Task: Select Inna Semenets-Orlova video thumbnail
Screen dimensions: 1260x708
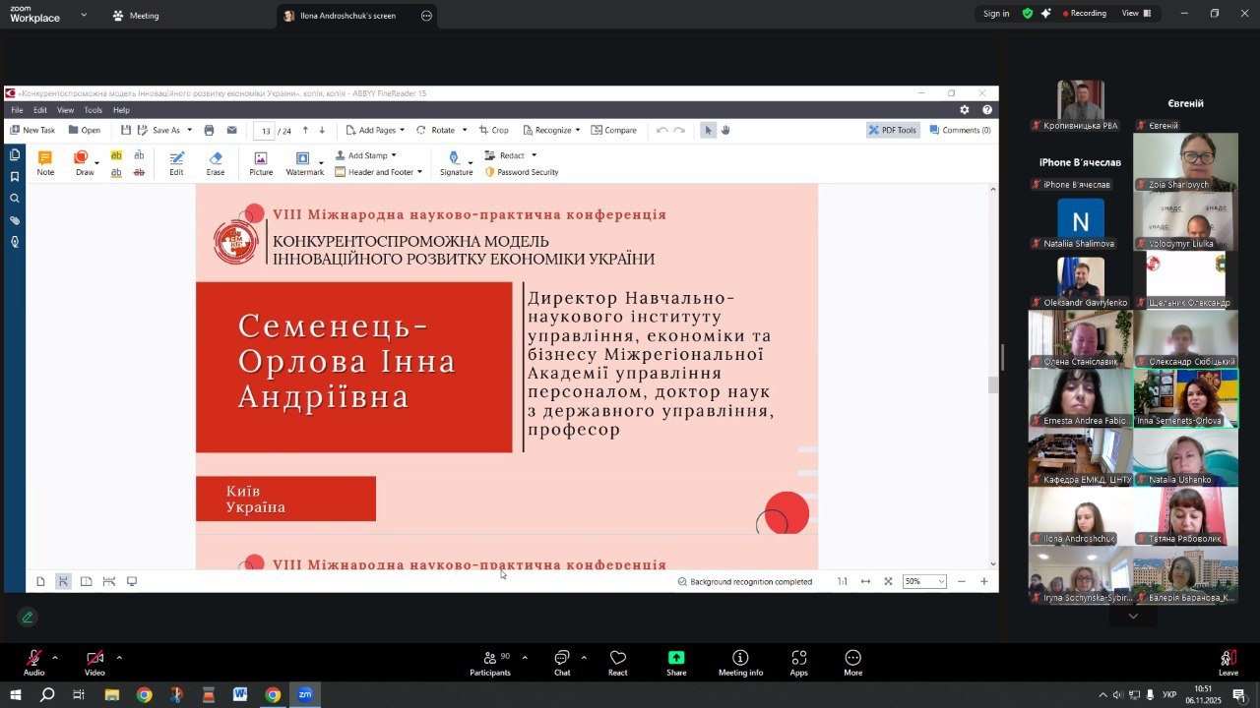Action: click(x=1185, y=398)
